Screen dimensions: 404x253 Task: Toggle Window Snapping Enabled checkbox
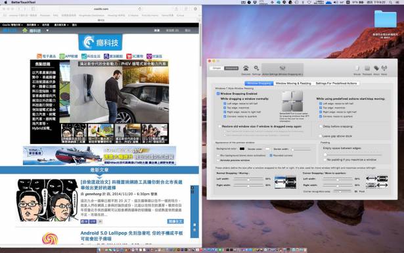(x=218, y=94)
